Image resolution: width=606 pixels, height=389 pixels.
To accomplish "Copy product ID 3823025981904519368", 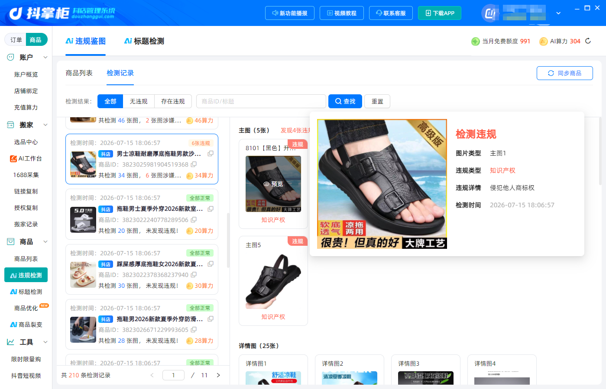I will click(x=194, y=164).
